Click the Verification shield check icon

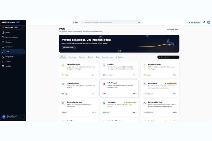(x=104, y=103)
